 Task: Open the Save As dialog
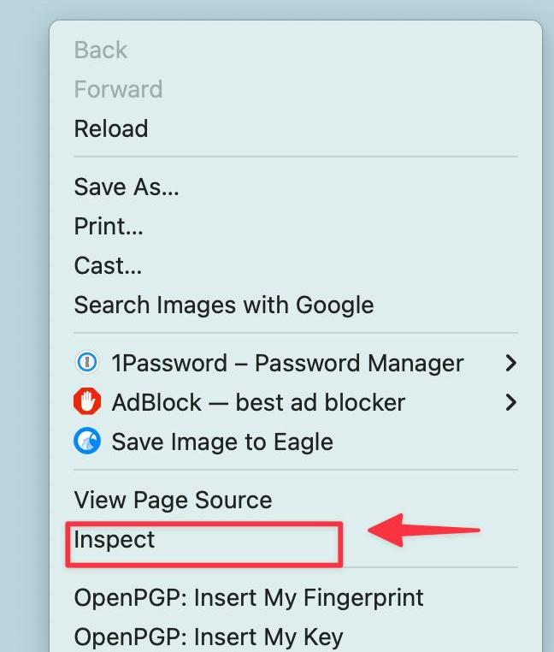(127, 187)
